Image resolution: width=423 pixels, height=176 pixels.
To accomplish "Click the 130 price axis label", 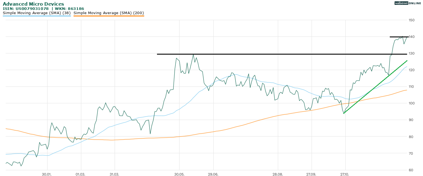I will click(x=412, y=53).
